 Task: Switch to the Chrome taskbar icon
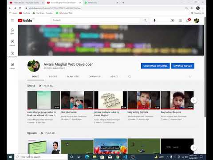click(x=118, y=157)
